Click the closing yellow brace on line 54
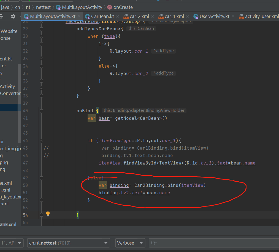Image resolution: width=279 pixels, height=252 pixels. (78, 215)
